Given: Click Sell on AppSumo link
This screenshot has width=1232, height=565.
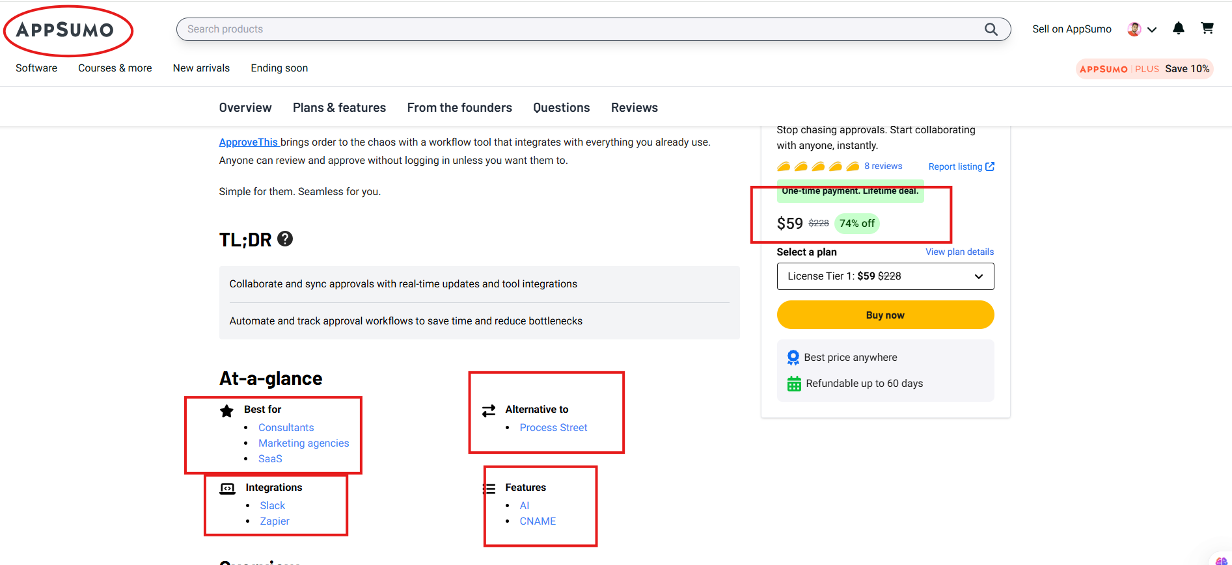Looking at the screenshot, I should (x=1072, y=29).
